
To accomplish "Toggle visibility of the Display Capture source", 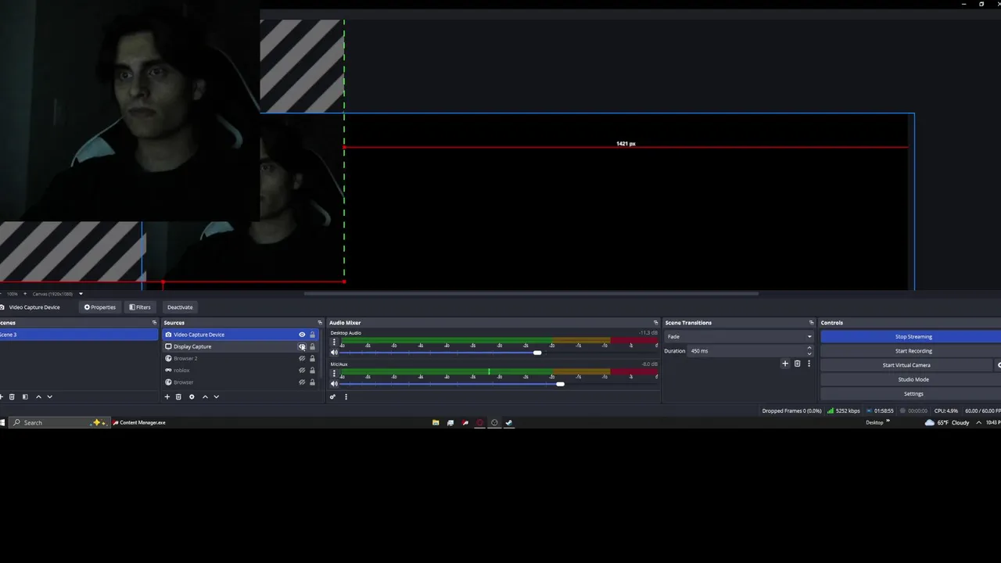I will 302,346.
